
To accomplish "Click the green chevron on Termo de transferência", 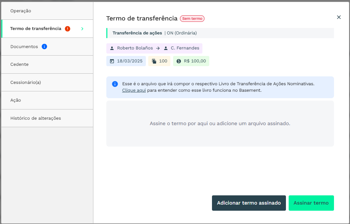I will [82, 29].
